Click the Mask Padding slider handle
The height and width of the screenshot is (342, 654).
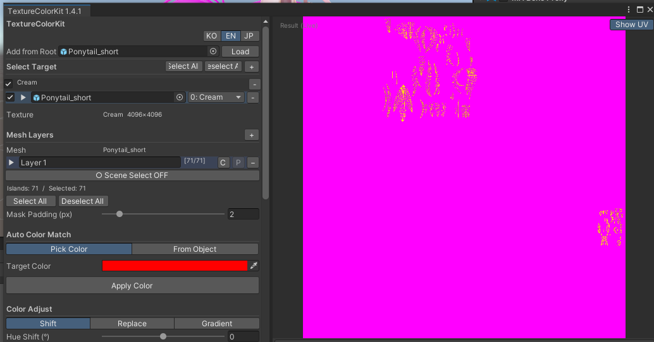[120, 214]
